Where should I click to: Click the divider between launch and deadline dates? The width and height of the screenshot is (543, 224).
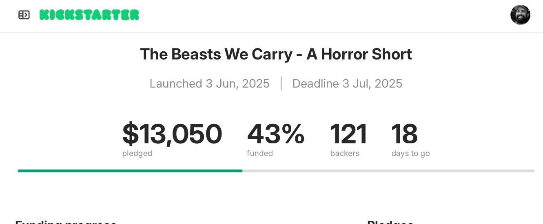tap(281, 83)
